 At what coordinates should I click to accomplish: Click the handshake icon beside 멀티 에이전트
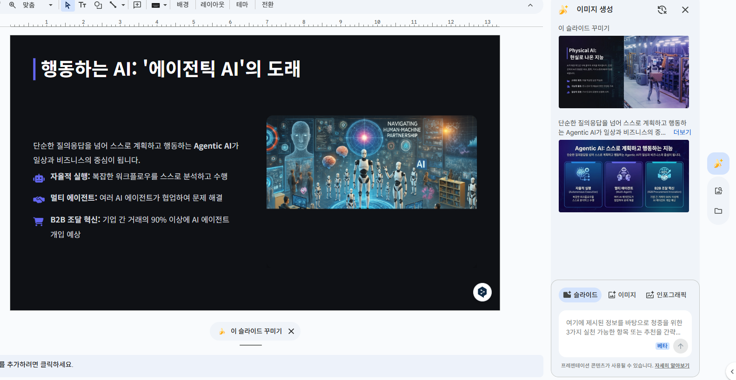pos(39,199)
